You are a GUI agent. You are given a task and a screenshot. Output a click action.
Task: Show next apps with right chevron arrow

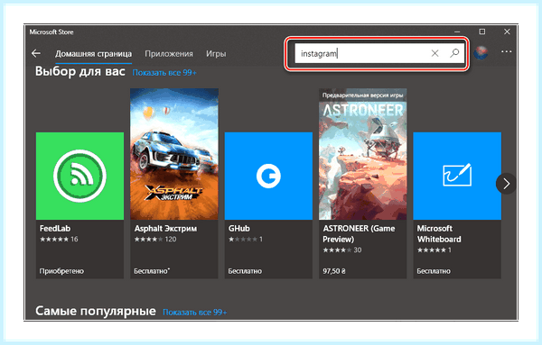click(x=506, y=184)
